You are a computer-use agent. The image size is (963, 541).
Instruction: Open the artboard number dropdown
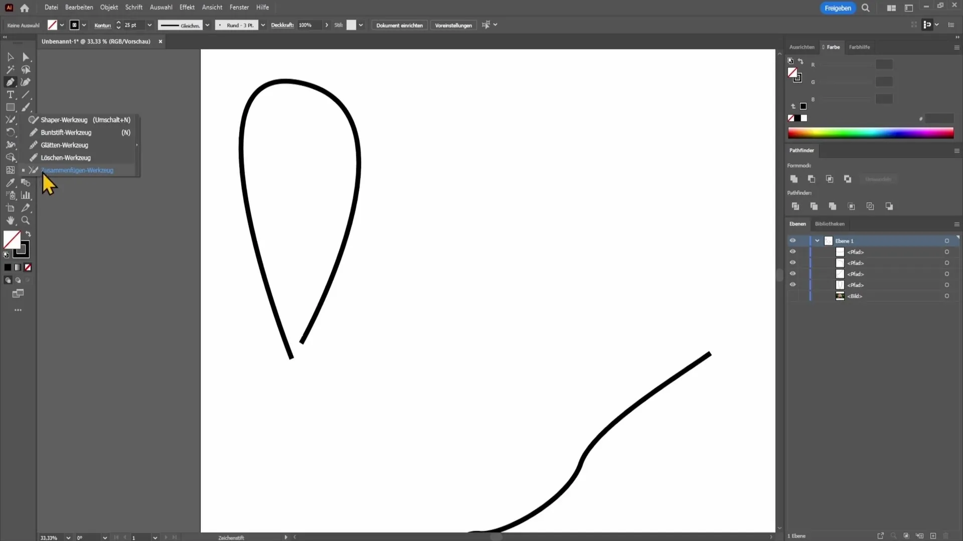pos(155,537)
